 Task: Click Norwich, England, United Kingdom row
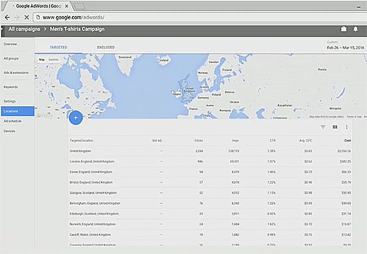point(210,224)
